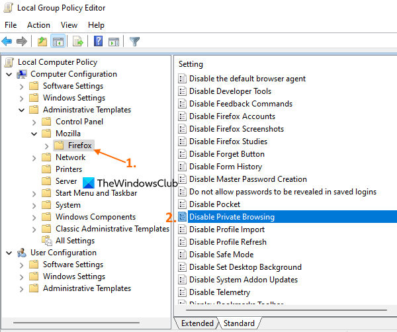Toggle Show/Hide Action Pane icon
397x332 pixels.
[x=114, y=42]
